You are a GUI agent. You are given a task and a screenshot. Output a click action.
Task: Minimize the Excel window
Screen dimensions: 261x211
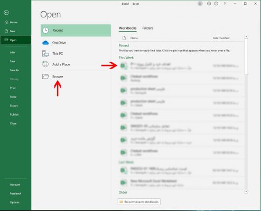[235, 4]
